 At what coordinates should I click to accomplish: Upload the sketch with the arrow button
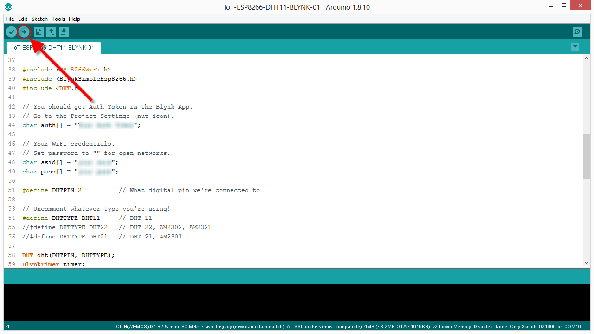(24, 32)
